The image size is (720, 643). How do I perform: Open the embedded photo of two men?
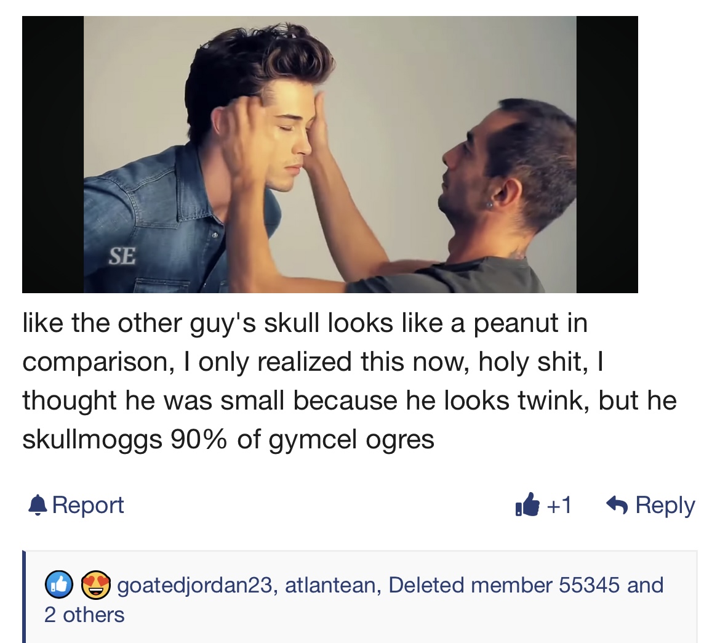pyautogui.click(x=330, y=155)
